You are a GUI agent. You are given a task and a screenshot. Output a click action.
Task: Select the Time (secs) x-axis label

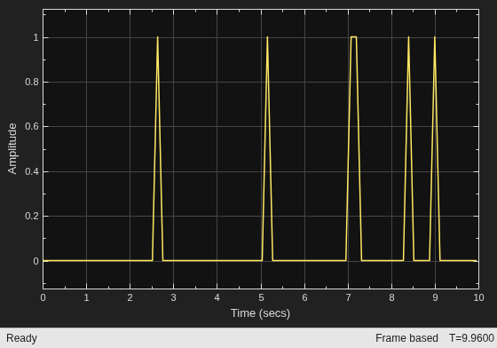pos(260,313)
